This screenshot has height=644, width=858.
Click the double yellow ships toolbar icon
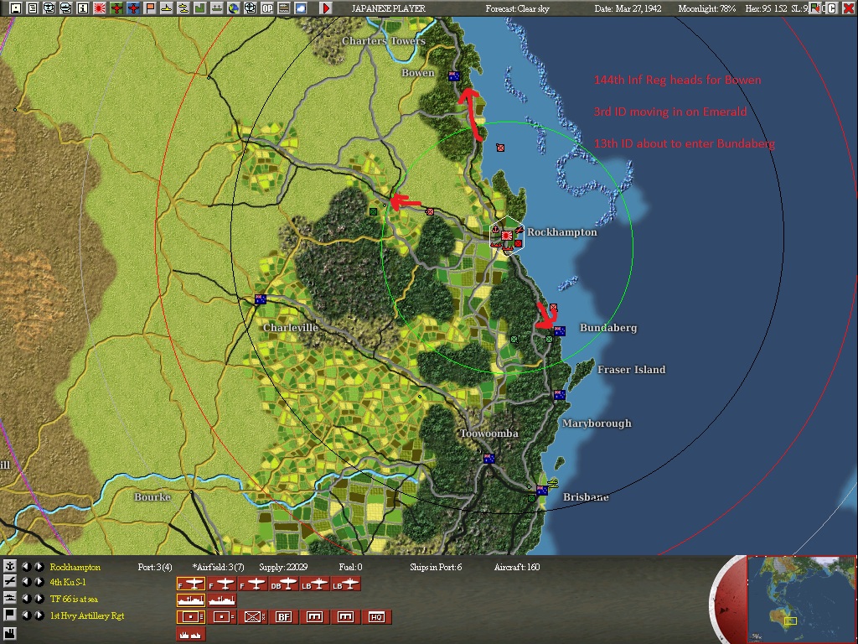tap(183, 8)
